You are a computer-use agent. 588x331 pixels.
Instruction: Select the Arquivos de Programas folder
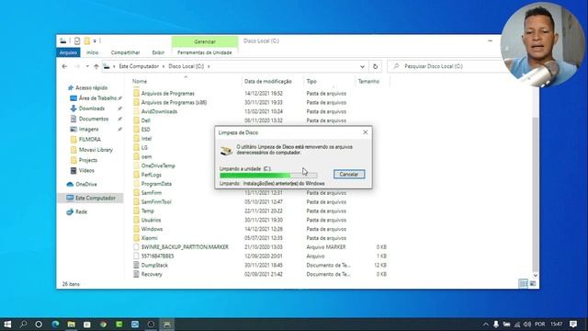167,94
